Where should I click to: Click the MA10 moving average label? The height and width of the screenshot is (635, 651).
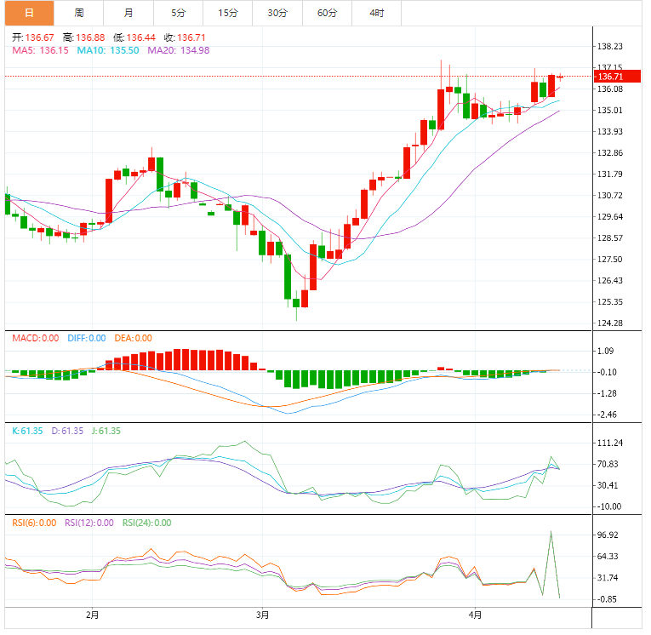point(107,51)
